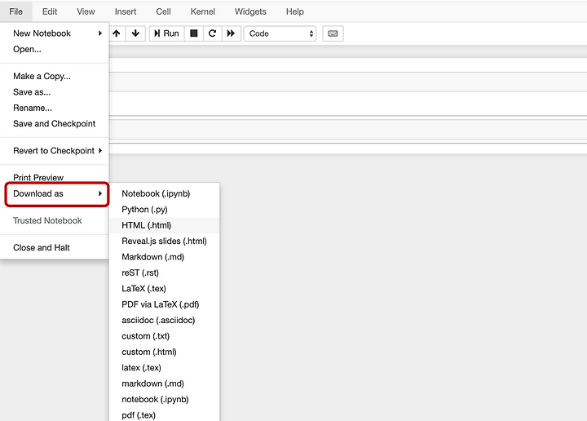
Task: Choose Save as... option
Action: click(x=55, y=91)
